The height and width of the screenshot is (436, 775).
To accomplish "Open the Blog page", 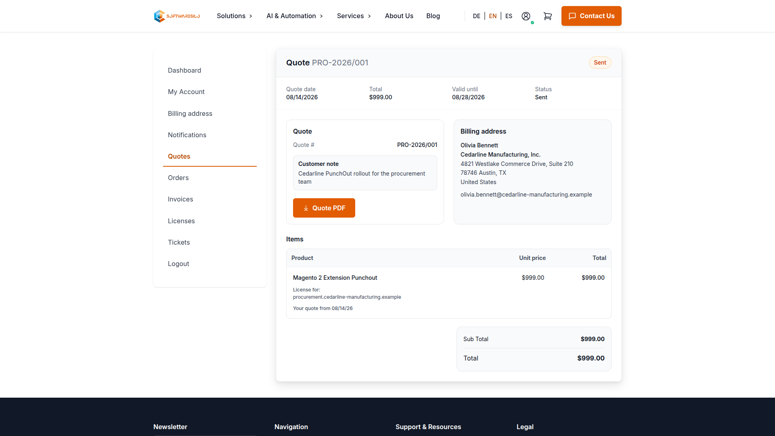I will pyautogui.click(x=433, y=16).
